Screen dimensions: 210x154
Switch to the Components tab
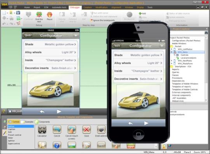coord(42,122)
